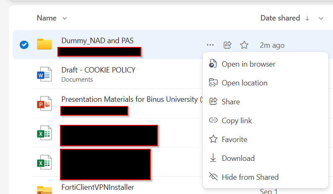The width and height of the screenshot is (333, 194).
Task: Expand the Name column dropdown chevron
Action: coord(65,18)
